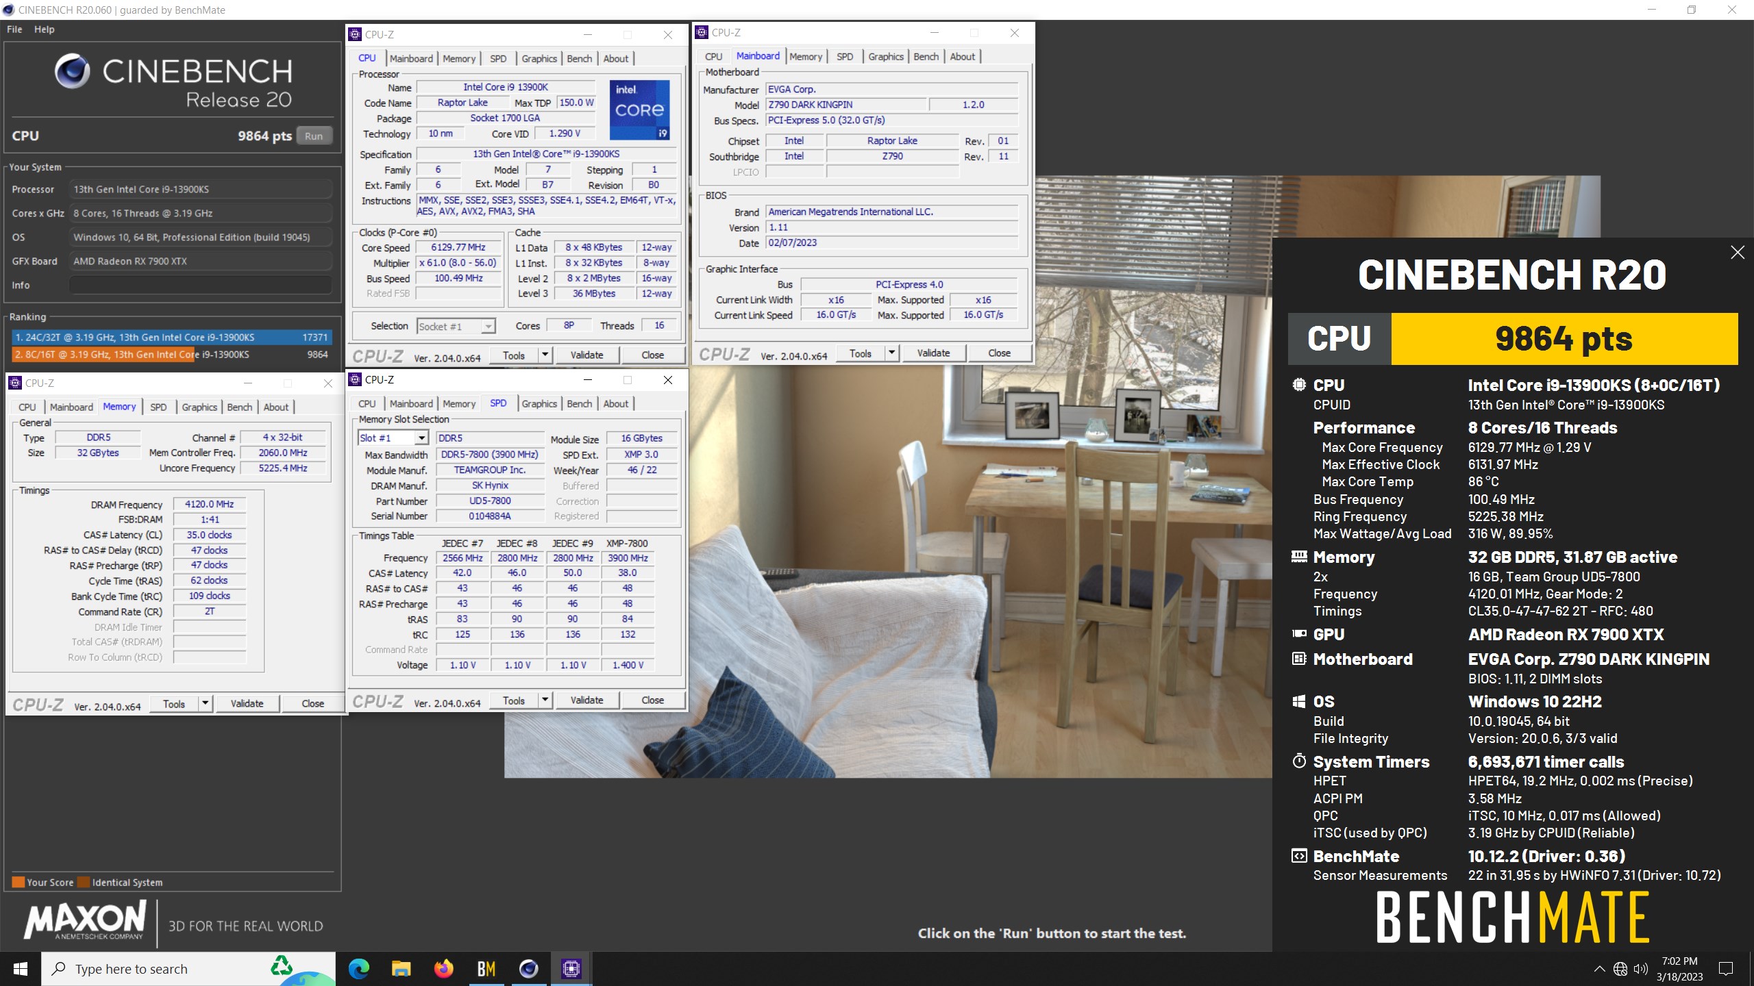
Task: Click the recycling icon in the search box
Action: [x=281, y=965]
